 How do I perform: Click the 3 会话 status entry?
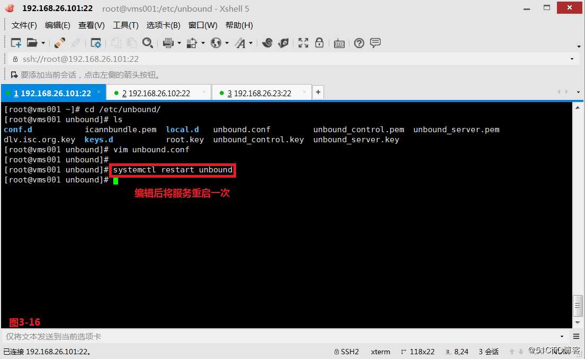click(489, 352)
